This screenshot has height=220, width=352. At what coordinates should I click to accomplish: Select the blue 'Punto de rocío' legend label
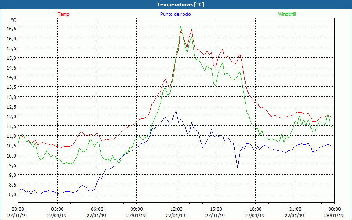[x=175, y=14]
